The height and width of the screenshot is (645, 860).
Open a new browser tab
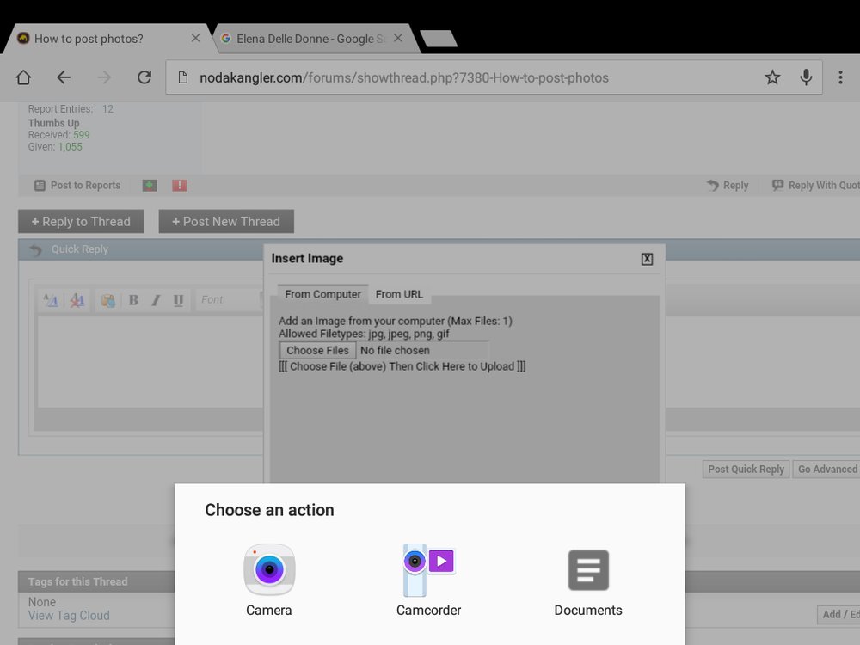[x=439, y=39]
